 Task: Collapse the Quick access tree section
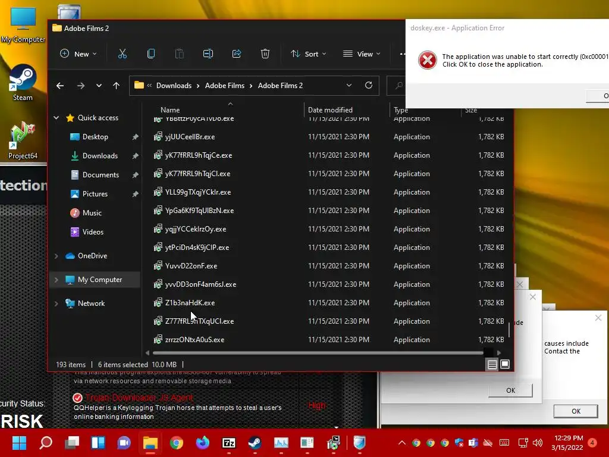(x=56, y=117)
